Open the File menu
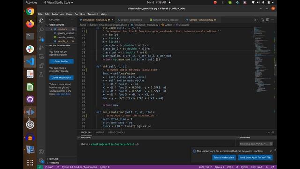300x169 pixels. click(40, 14)
